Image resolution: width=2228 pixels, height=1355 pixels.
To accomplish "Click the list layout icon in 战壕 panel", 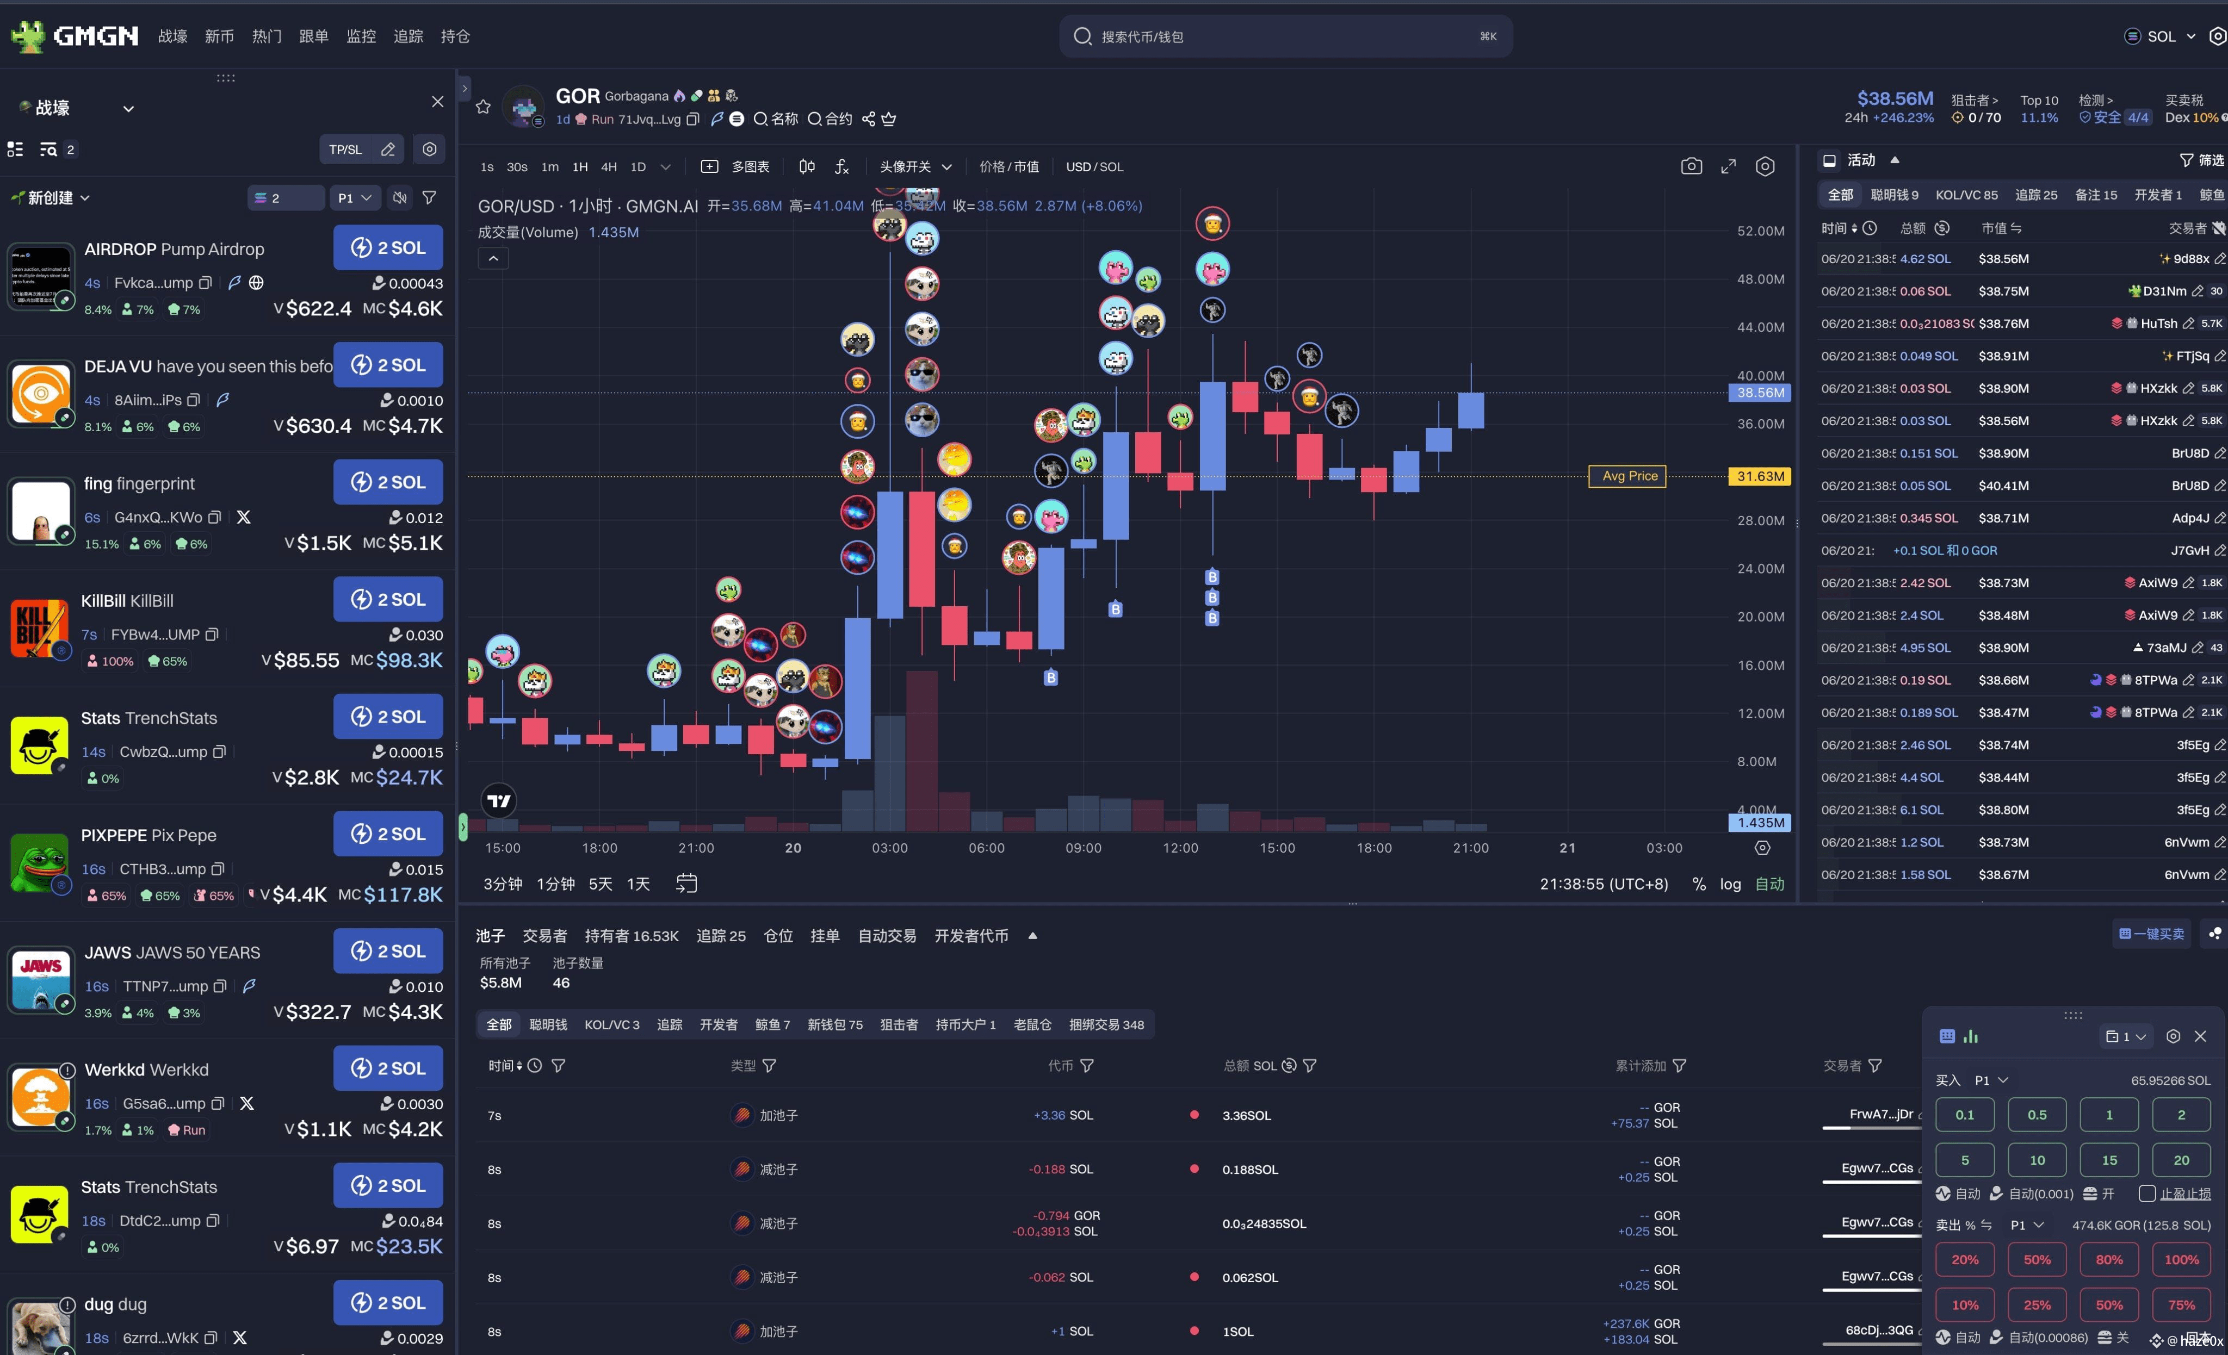I will click(15, 149).
